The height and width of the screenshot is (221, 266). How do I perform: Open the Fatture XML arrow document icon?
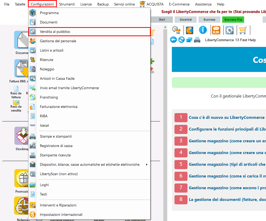point(22,68)
